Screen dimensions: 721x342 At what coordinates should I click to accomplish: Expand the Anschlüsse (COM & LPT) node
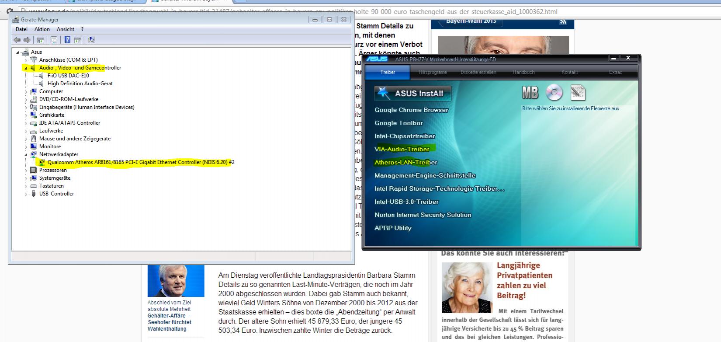click(26, 60)
